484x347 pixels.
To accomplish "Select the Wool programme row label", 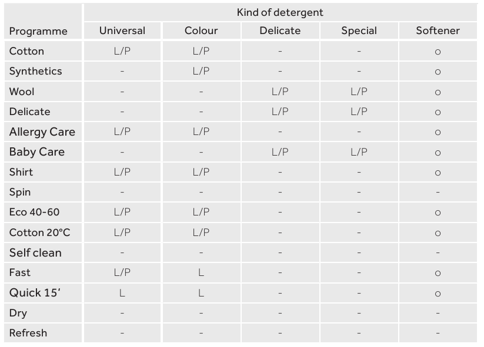I will (22, 92).
